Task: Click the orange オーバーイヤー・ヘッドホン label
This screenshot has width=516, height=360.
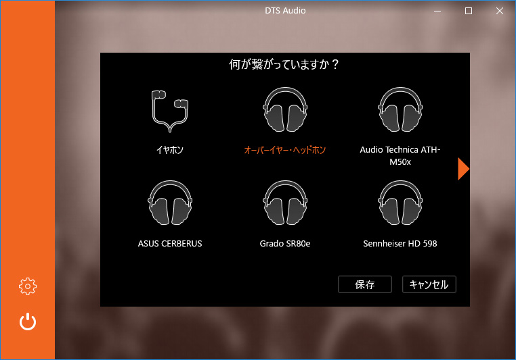Action: pos(285,150)
